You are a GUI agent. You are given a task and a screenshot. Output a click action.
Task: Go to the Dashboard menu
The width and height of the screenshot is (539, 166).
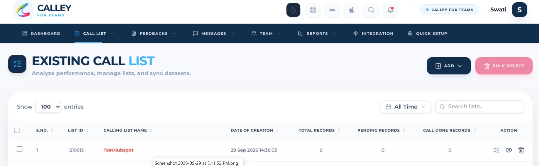click(x=41, y=33)
